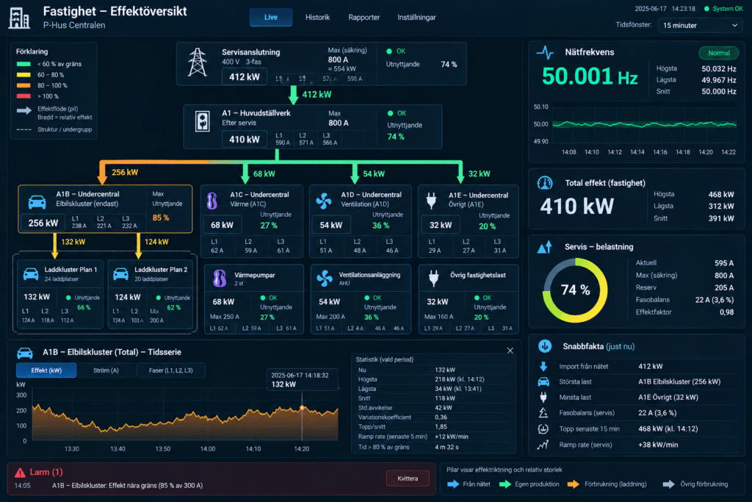
Task: Click the System OK status indicator
Action: (723, 9)
